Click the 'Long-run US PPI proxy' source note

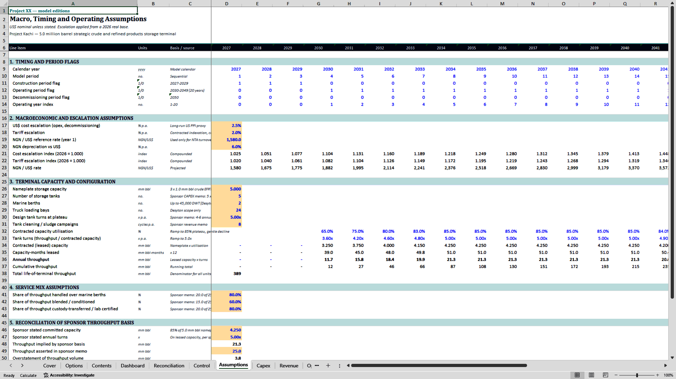(188, 126)
